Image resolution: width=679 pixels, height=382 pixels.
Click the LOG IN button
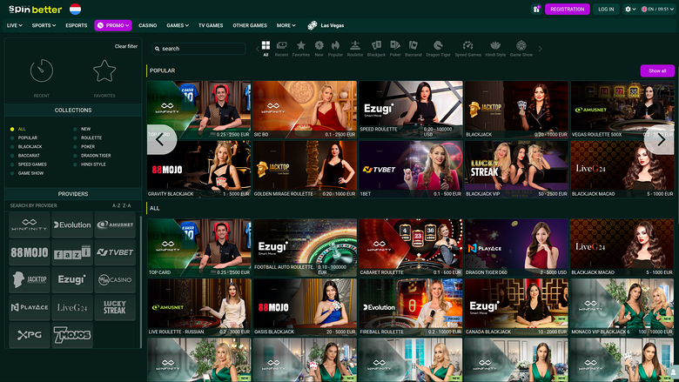point(606,9)
